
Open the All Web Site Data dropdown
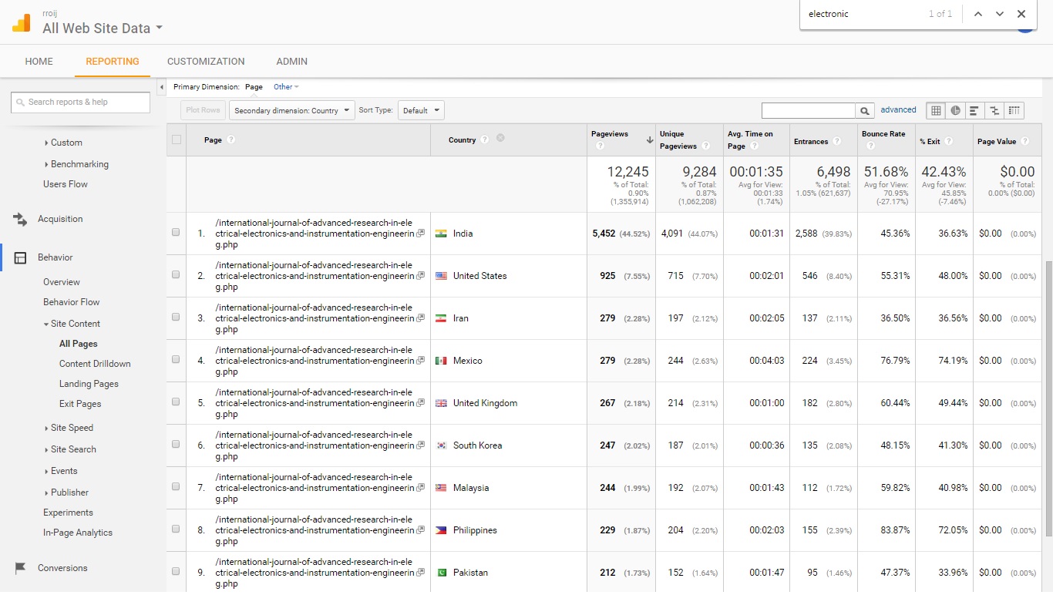pos(103,29)
